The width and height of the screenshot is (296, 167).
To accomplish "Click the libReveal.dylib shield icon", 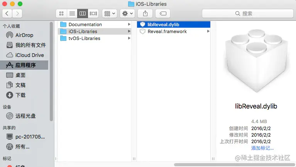I will click(142, 25).
